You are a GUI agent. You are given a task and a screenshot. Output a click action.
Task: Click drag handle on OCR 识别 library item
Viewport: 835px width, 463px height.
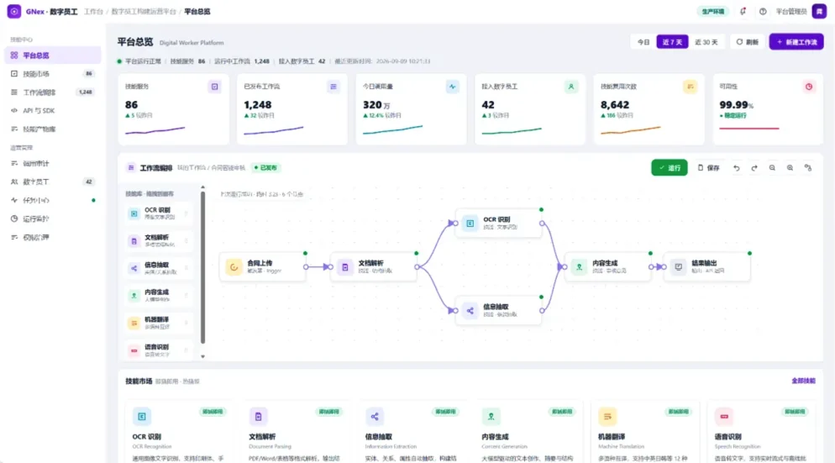pos(186,213)
